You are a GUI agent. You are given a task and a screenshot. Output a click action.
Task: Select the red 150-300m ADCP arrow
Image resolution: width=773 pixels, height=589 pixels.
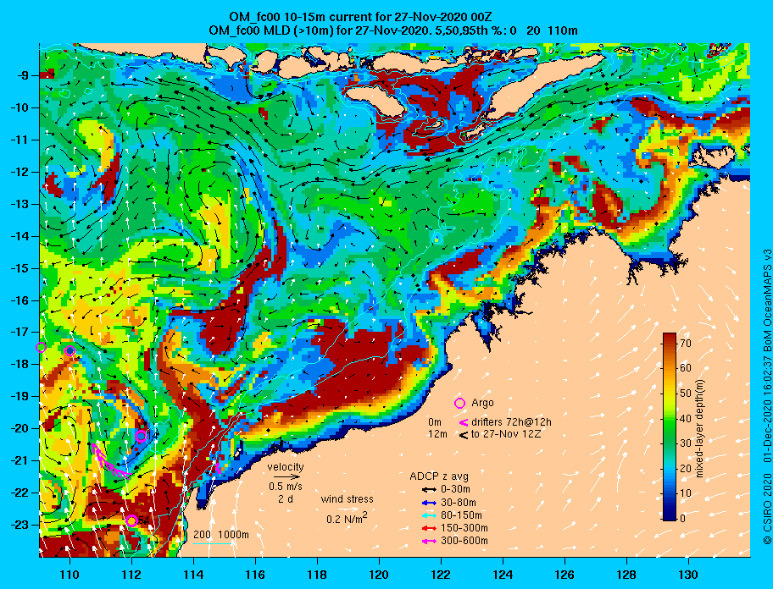point(430,528)
